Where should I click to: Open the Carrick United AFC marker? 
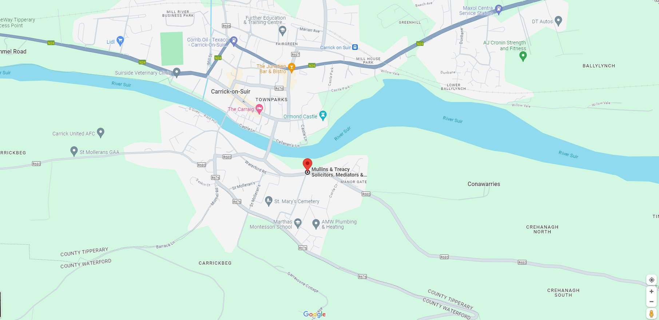(x=101, y=133)
